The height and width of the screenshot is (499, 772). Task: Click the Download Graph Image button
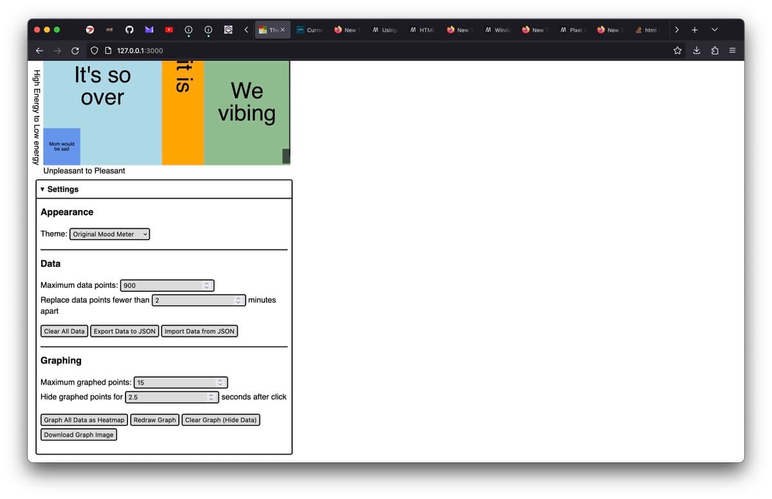pos(78,435)
